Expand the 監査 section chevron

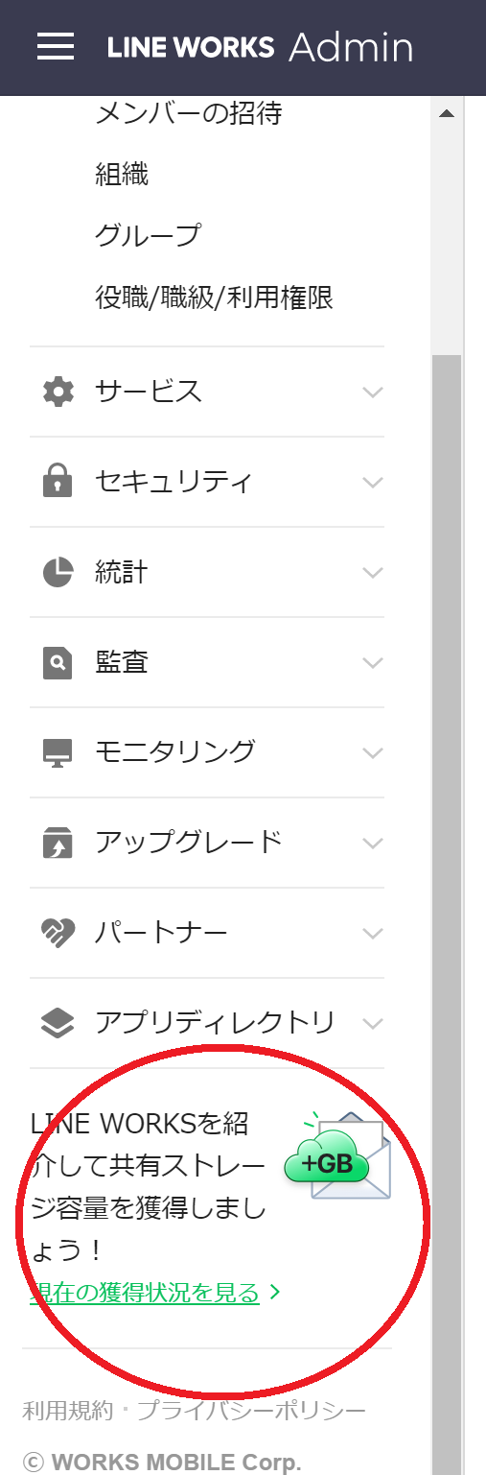click(373, 662)
